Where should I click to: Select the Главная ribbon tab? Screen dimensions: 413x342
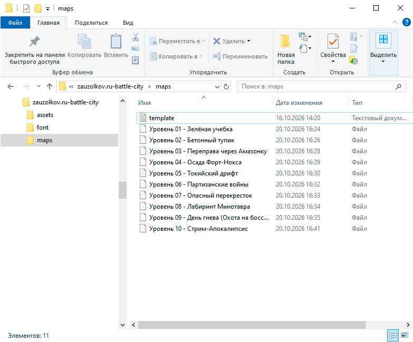(x=49, y=23)
